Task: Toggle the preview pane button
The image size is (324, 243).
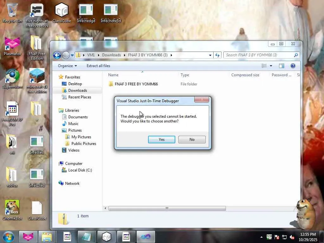Action: tap(281, 66)
